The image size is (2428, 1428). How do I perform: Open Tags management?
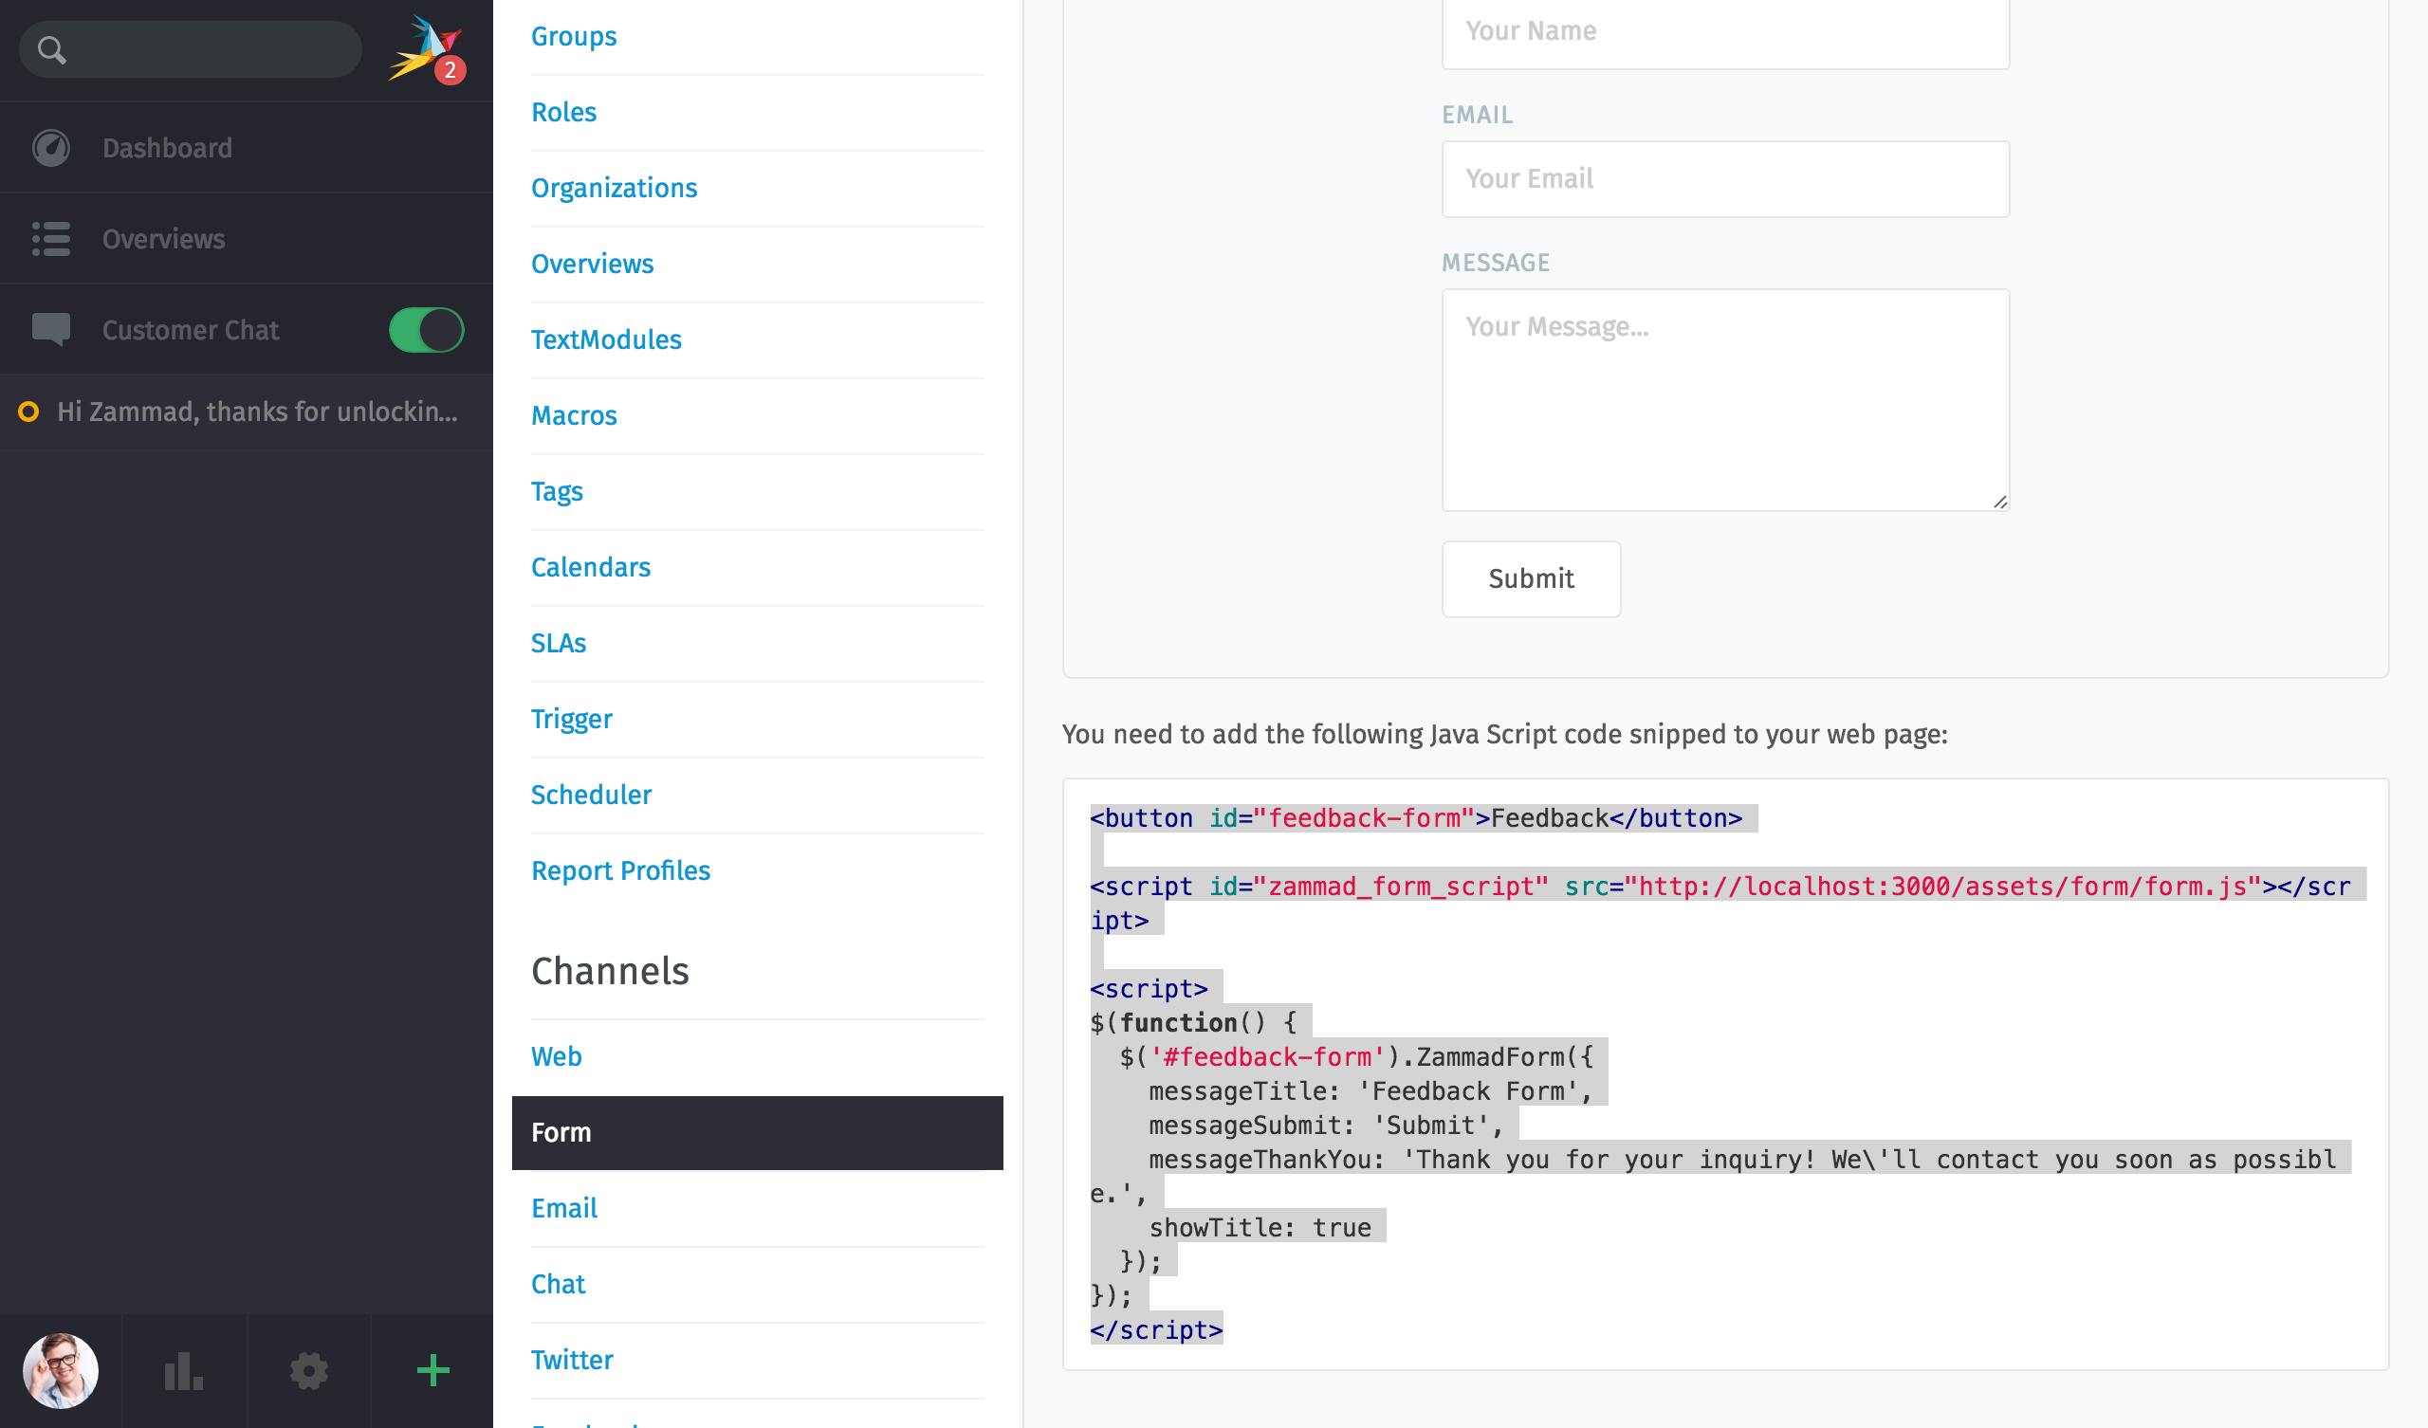[557, 491]
